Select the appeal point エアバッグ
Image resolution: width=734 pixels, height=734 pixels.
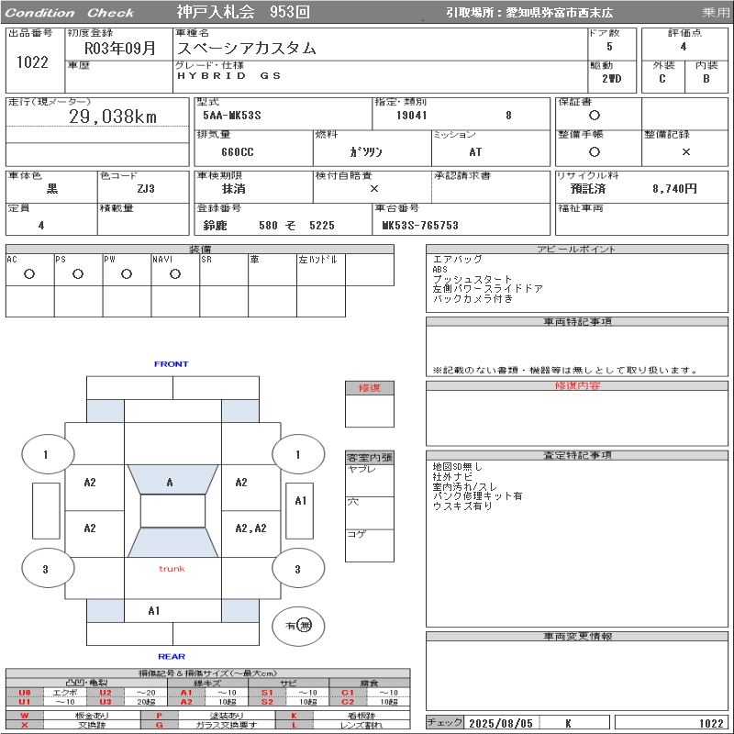[x=457, y=259]
